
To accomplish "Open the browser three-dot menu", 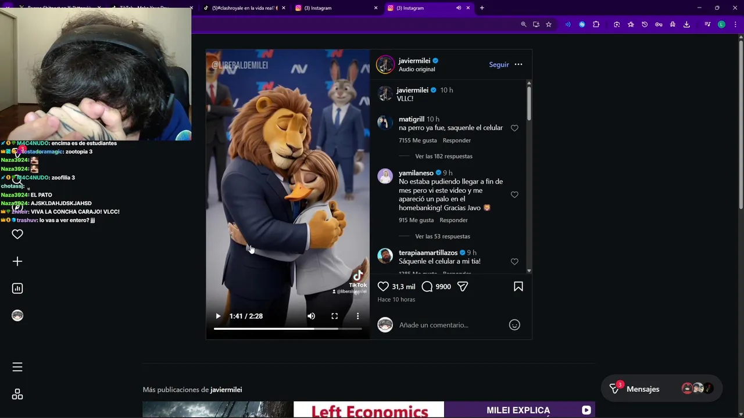I will click(x=735, y=24).
